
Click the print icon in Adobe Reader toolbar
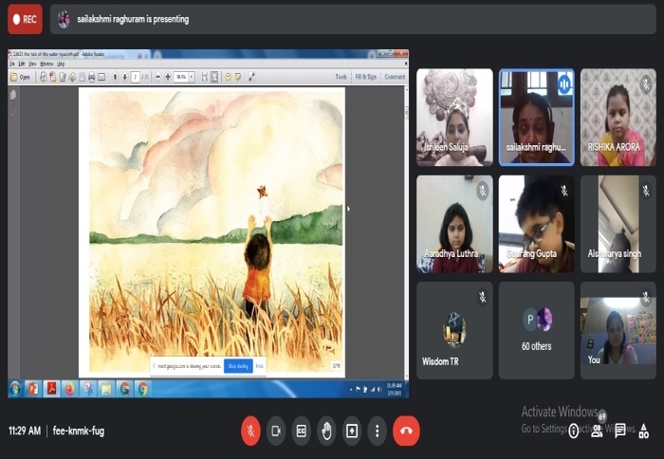point(91,77)
